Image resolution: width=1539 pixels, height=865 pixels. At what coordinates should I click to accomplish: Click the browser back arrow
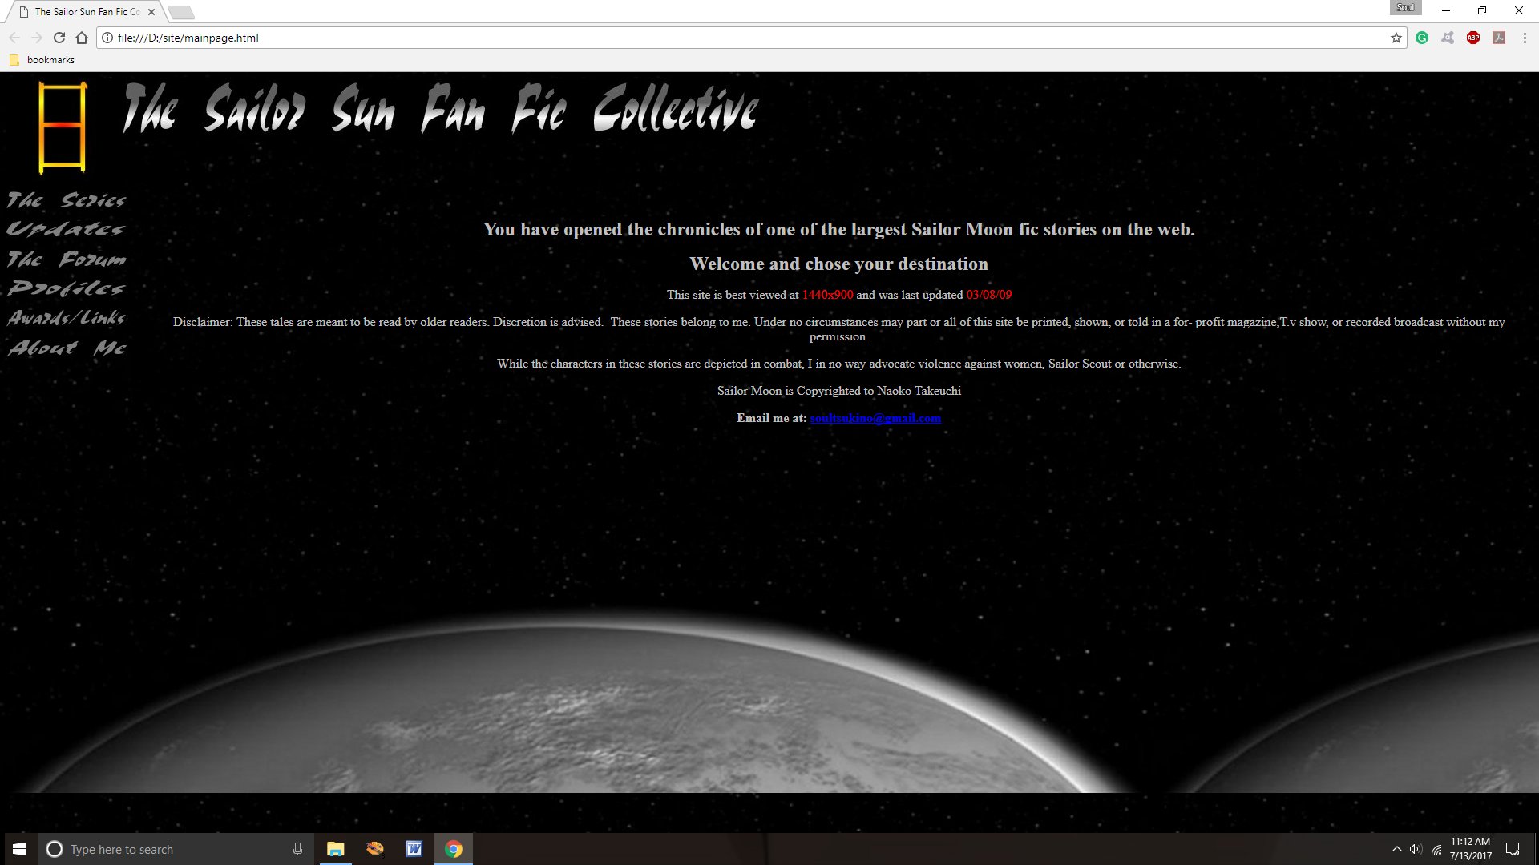(14, 38)
